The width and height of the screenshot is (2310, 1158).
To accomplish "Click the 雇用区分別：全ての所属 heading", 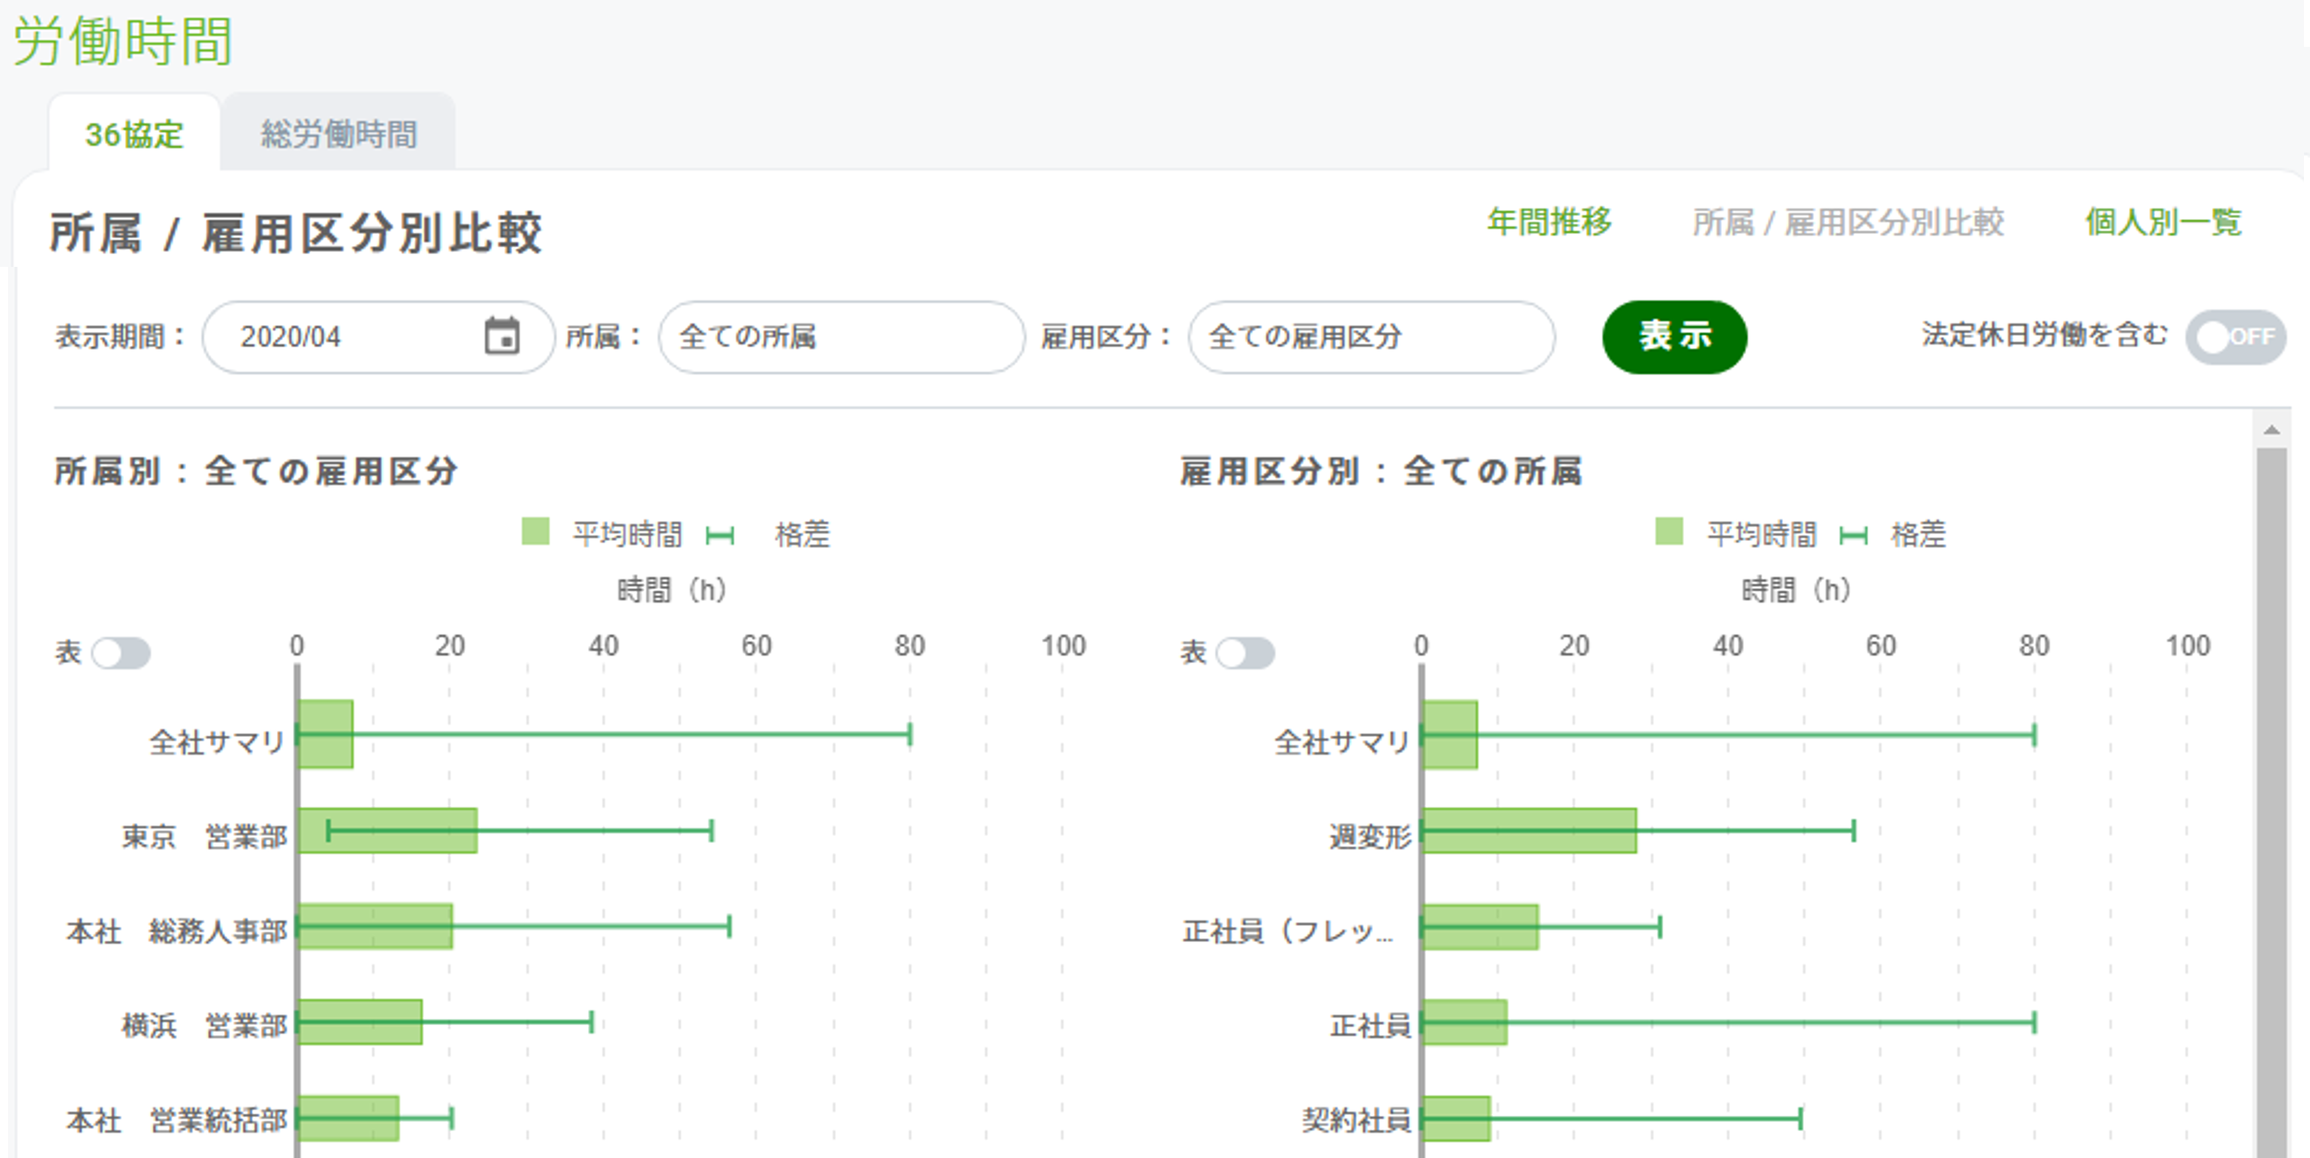I will [1381, 471].
